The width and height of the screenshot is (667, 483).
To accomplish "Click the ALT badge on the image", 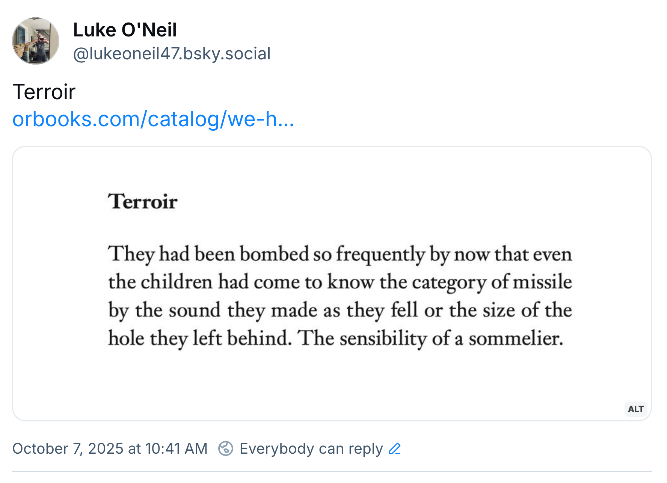I will click(635, 409).
